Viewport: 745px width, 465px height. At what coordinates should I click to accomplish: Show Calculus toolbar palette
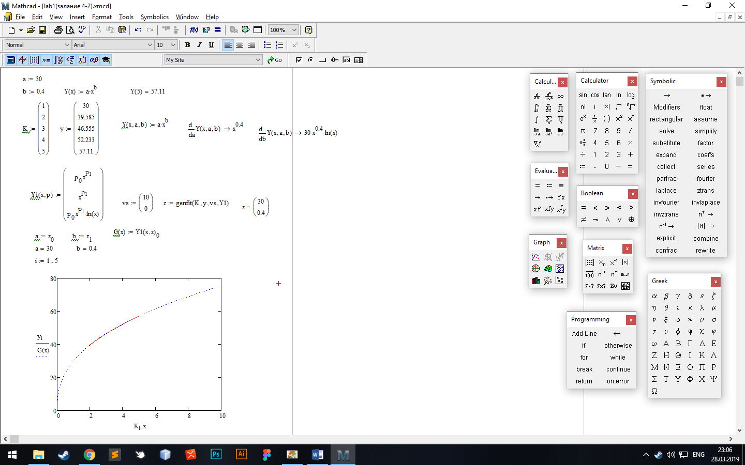58,60
